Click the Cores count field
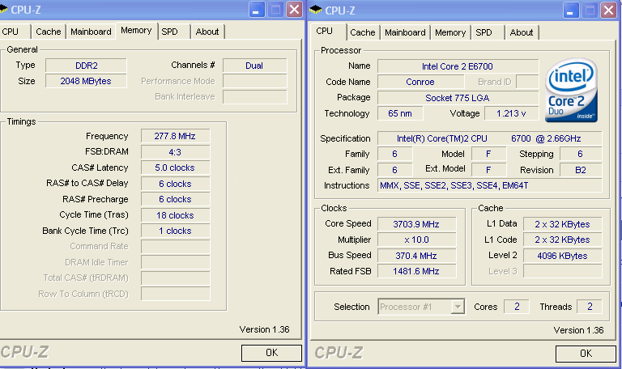This screenshot has width=622, height=369. (517, 307)
